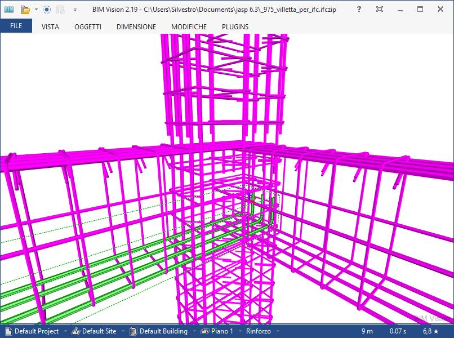Image resolution: width=454 pixels, height=338 pixels.
Task: Select the Default Project status bar entry
Action: [37, 331]
